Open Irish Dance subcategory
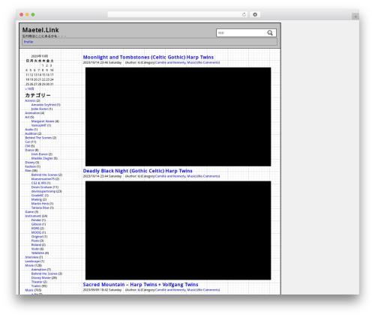 40,154
